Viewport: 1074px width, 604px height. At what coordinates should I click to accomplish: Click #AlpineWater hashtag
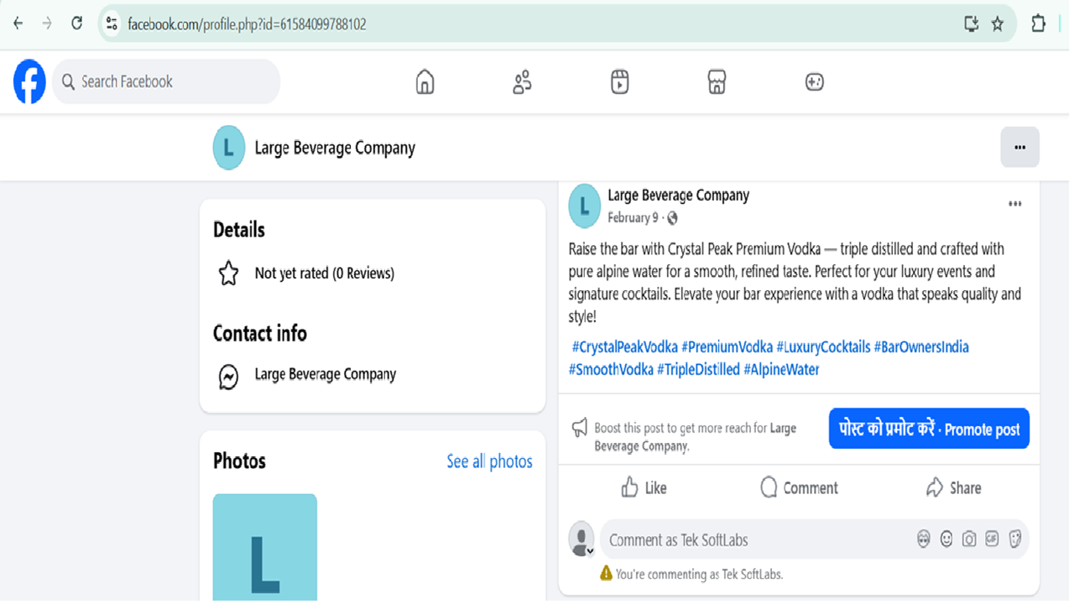[781, 369]
